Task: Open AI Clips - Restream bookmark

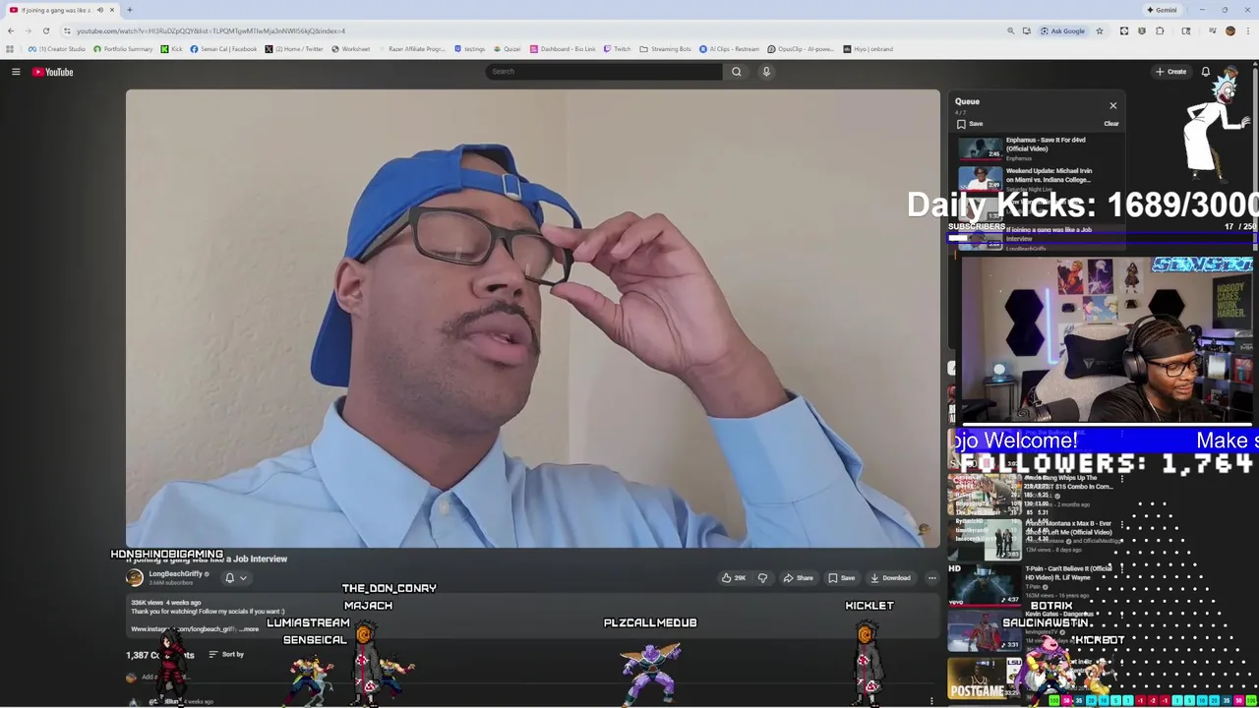Action: (729, 49)
